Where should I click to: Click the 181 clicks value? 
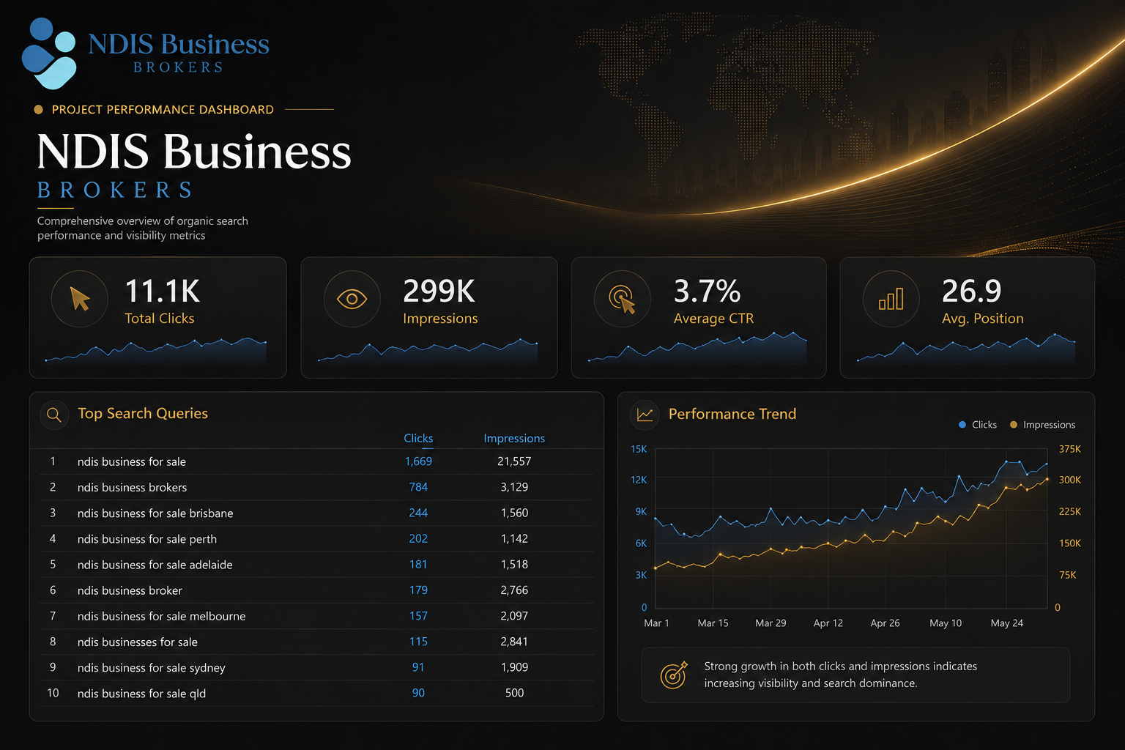418,564
